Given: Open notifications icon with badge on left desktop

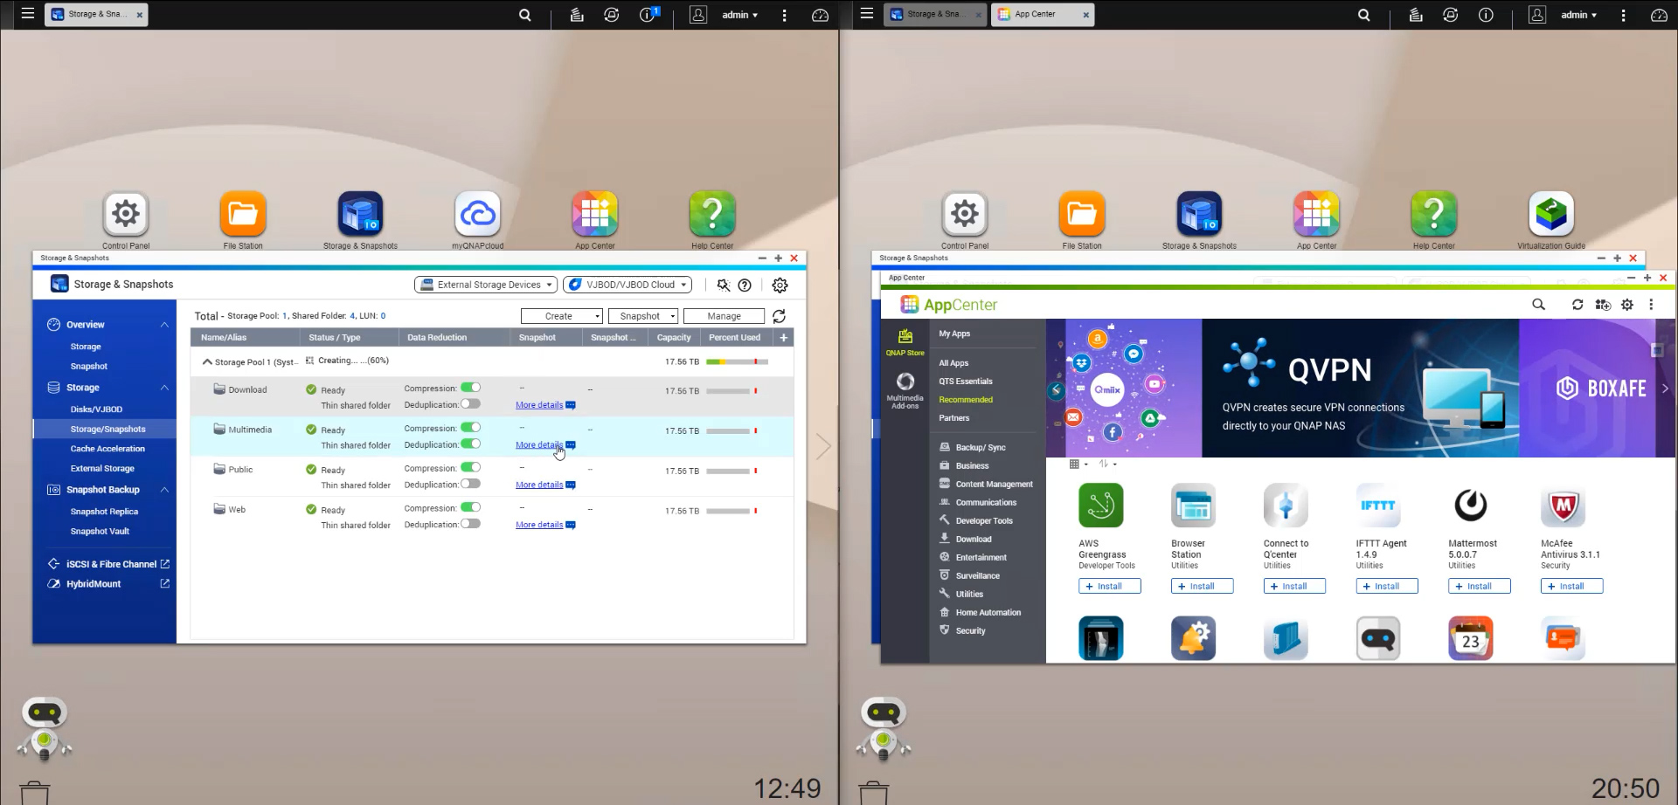Looking at the screenshot, I should click(x=648, y=15).
